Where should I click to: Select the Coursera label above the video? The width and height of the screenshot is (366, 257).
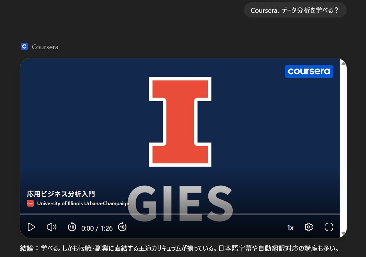pos(45,47)
